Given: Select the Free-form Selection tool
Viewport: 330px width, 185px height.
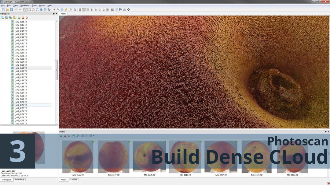Looking at the screenshot, I should coord(37,10).
